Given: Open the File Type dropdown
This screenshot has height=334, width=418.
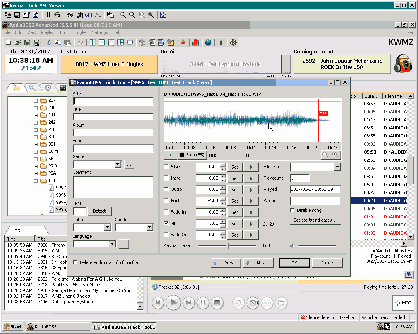Looking at the screenshot, I should 337,167.
